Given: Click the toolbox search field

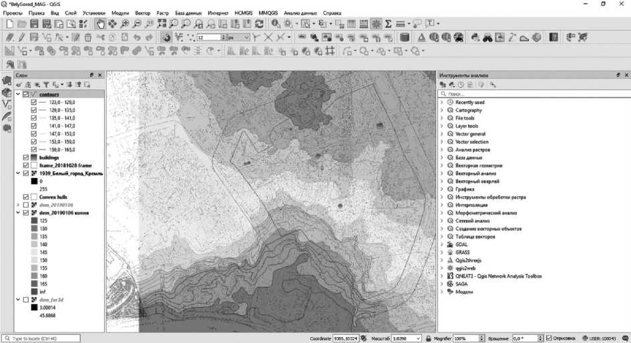Looking at the screenshot, I should (534, 93).
